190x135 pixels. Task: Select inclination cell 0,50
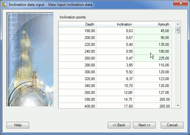click(115, 51)
